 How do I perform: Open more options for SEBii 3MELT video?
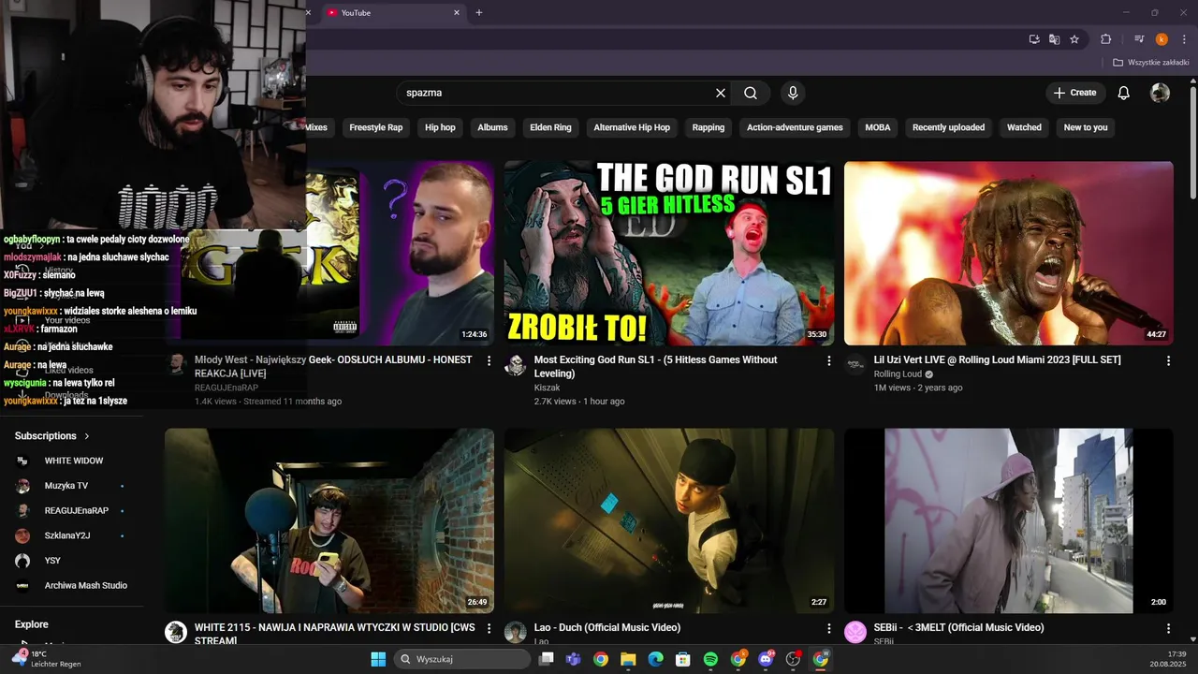pos(1168,628)
